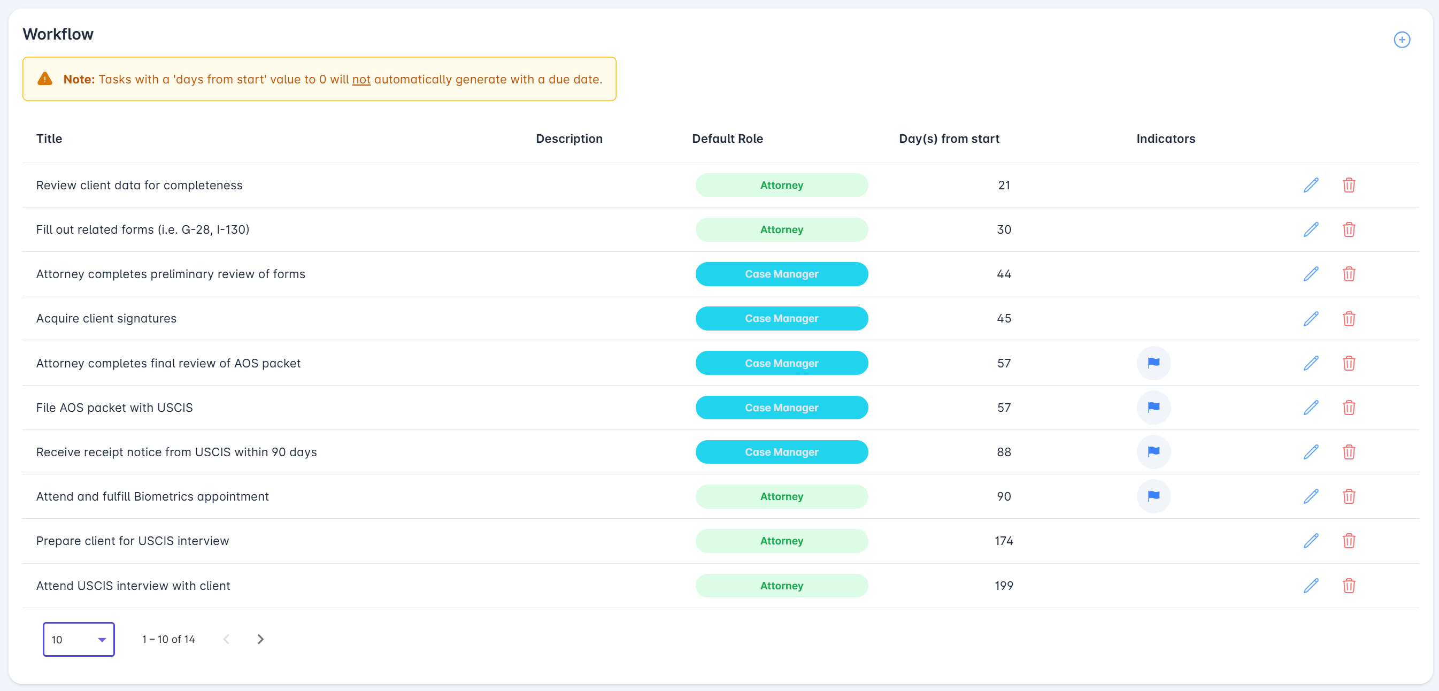
Task: Click the Default Role column header
Action: pyautogui.click(x=727, y=139)
